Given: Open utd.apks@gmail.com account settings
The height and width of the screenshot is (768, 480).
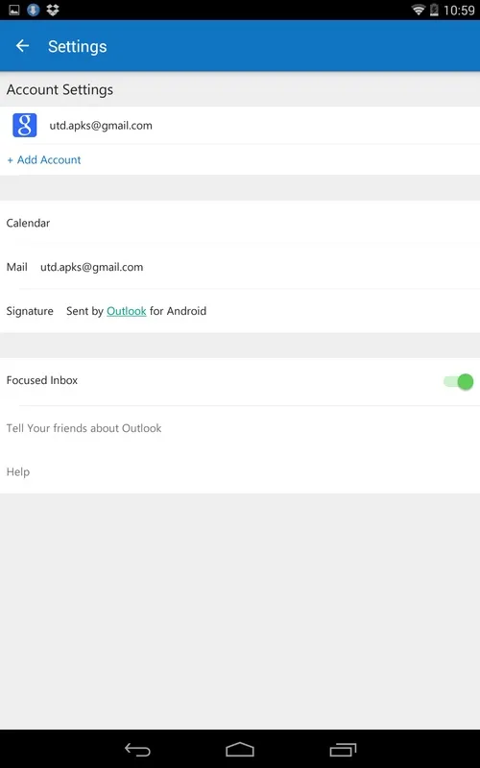Looking at the screenshot, I should click(240, 126).
